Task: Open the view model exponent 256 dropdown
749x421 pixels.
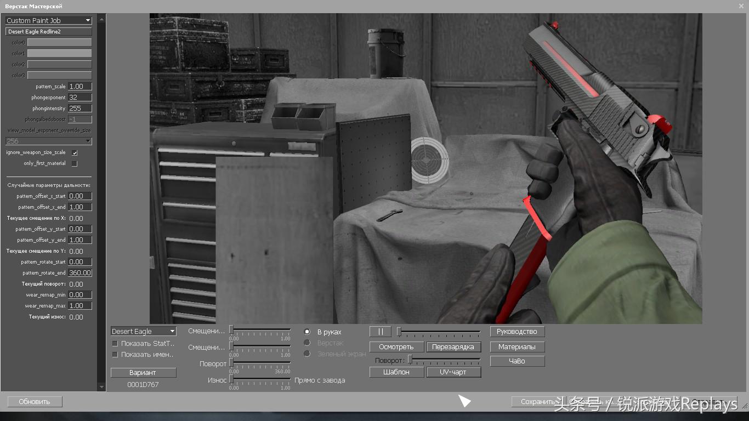Action: point(48,141)
